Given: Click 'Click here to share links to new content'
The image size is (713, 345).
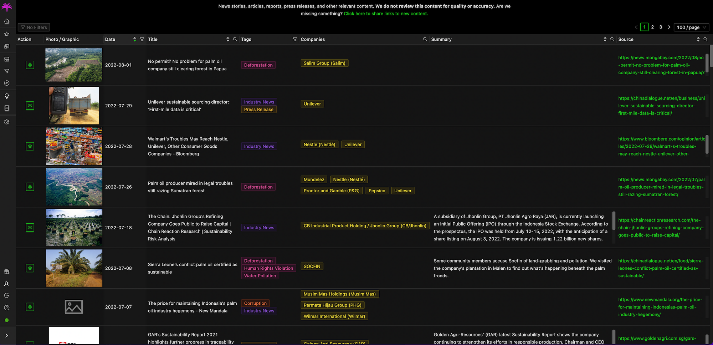Looking at the screenshot, I should click(x=386, y=14).
